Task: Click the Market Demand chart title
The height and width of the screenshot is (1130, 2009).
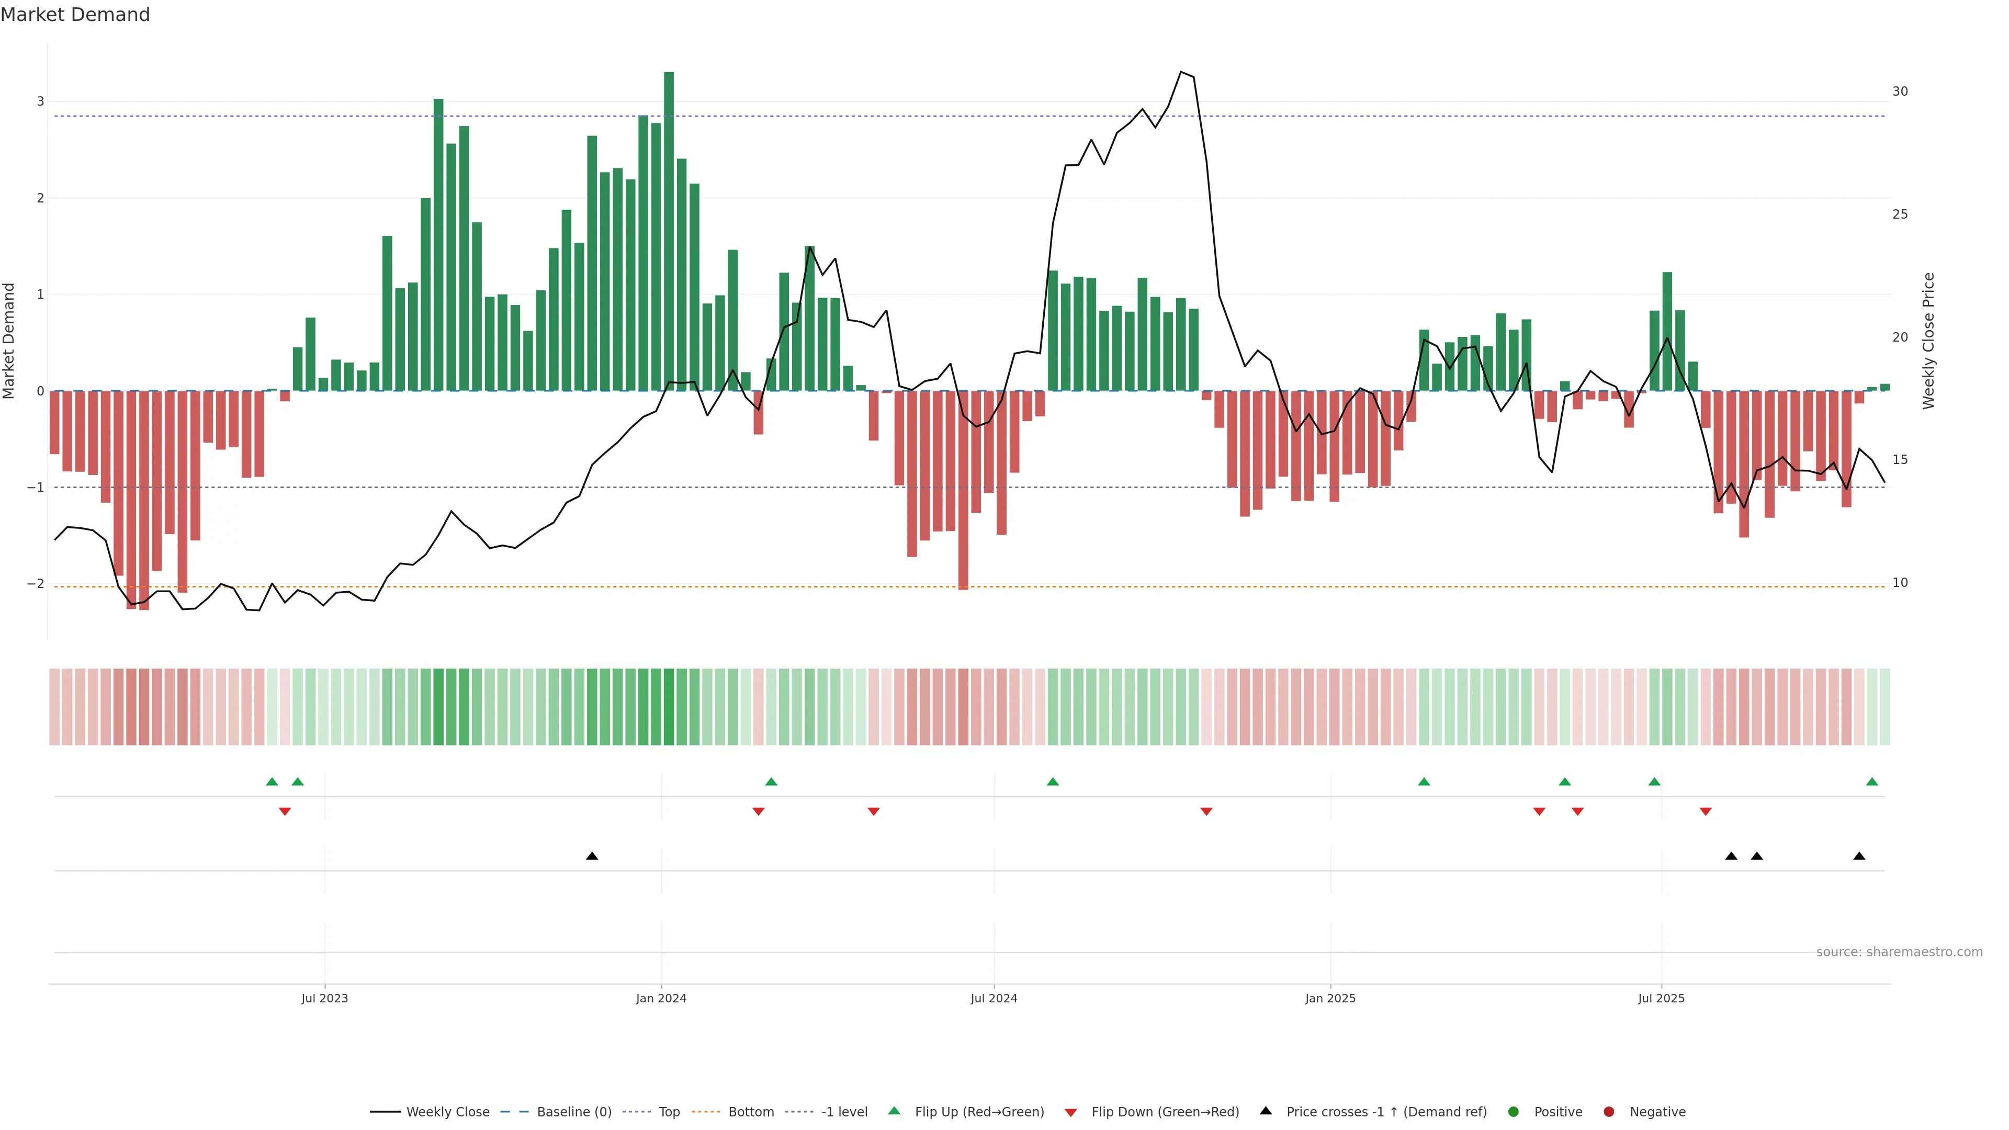Action: click(x=75, y=15)
